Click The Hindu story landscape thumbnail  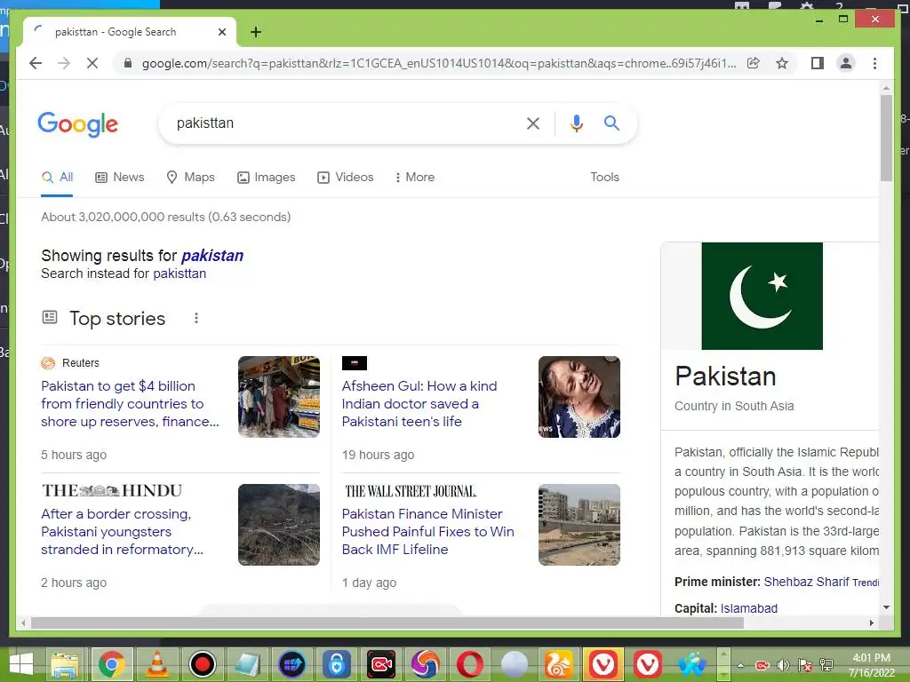pos(278,525)
